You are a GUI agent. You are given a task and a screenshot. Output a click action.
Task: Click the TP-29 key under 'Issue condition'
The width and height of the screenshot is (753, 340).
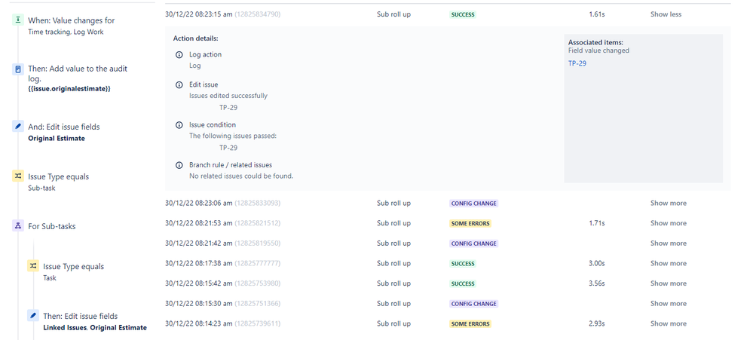pyautogui.click(x=228, y=148)
